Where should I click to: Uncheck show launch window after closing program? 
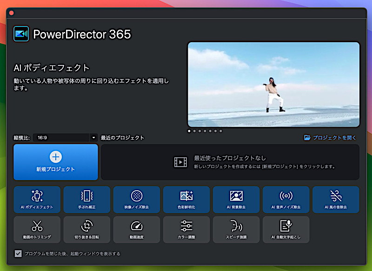tap(17, 253)
